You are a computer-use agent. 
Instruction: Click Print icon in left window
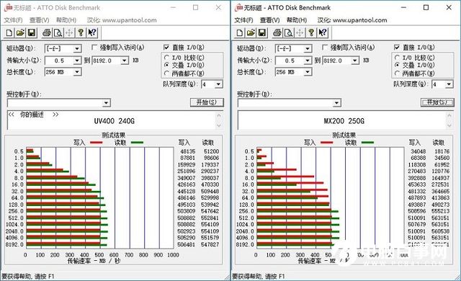point(47,32)
